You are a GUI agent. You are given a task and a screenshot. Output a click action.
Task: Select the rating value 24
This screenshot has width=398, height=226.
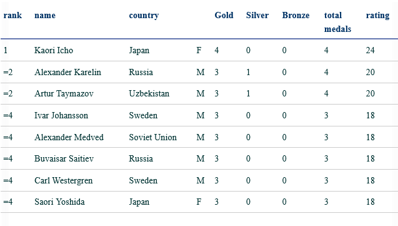370,50
